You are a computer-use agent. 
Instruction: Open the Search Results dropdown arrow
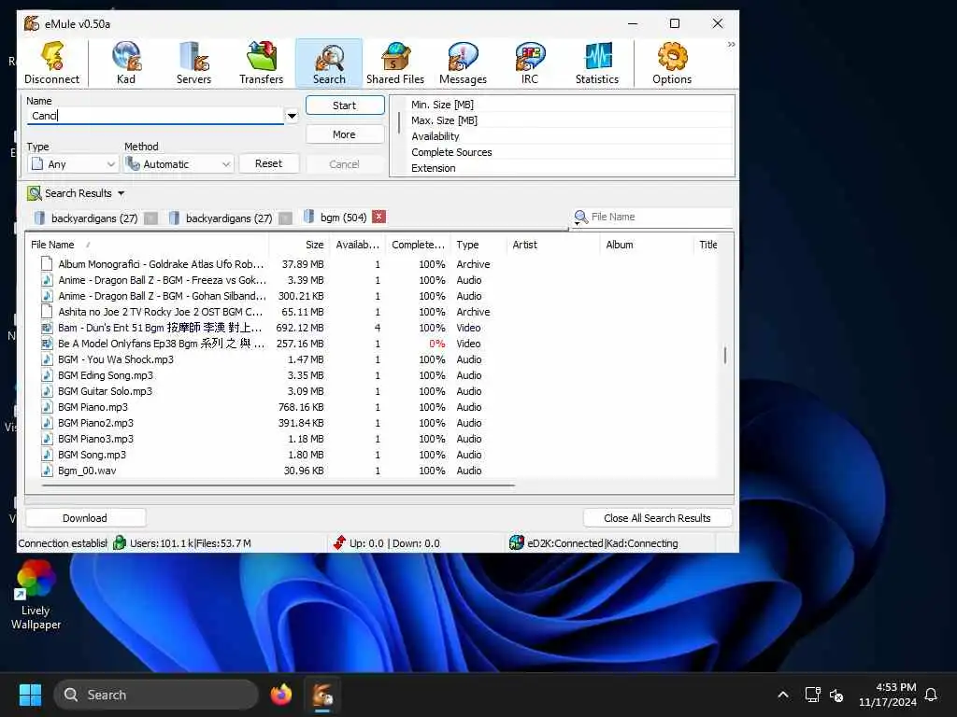coord(121,193)
